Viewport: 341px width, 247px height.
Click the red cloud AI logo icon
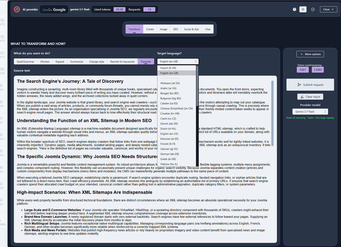click(17, 9)
